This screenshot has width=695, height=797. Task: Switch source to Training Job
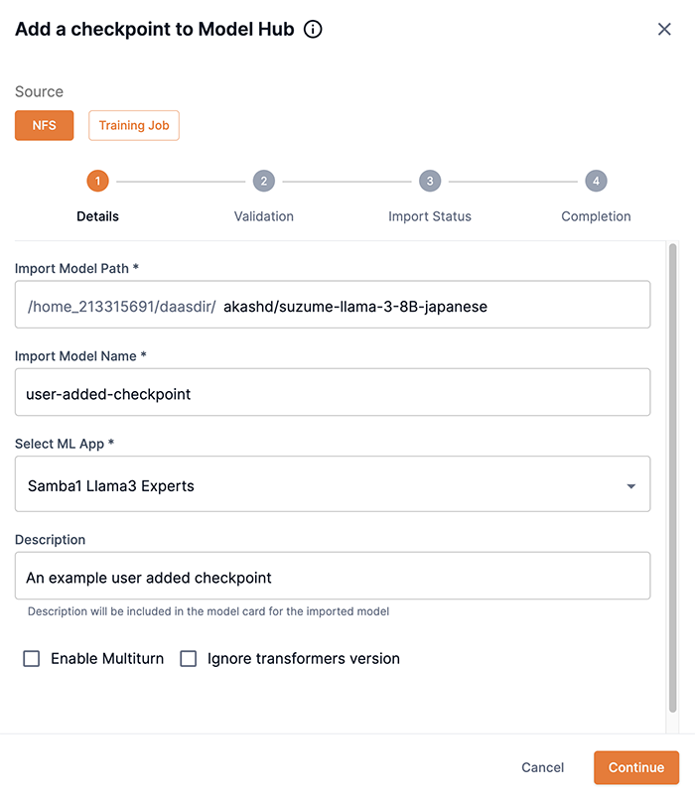[x=133, y=125]
